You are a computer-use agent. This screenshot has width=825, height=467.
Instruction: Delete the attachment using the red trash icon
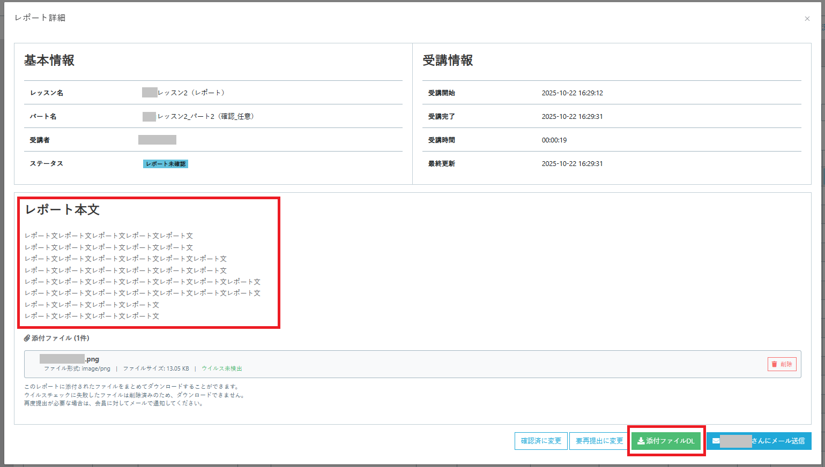click(775, 364)
